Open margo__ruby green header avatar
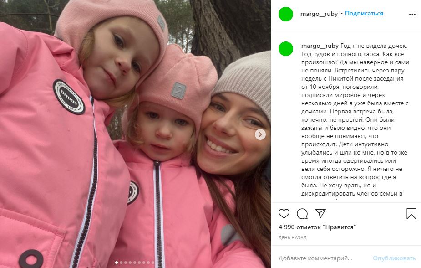This screenshot has height=268, width=421. point(286,14)
